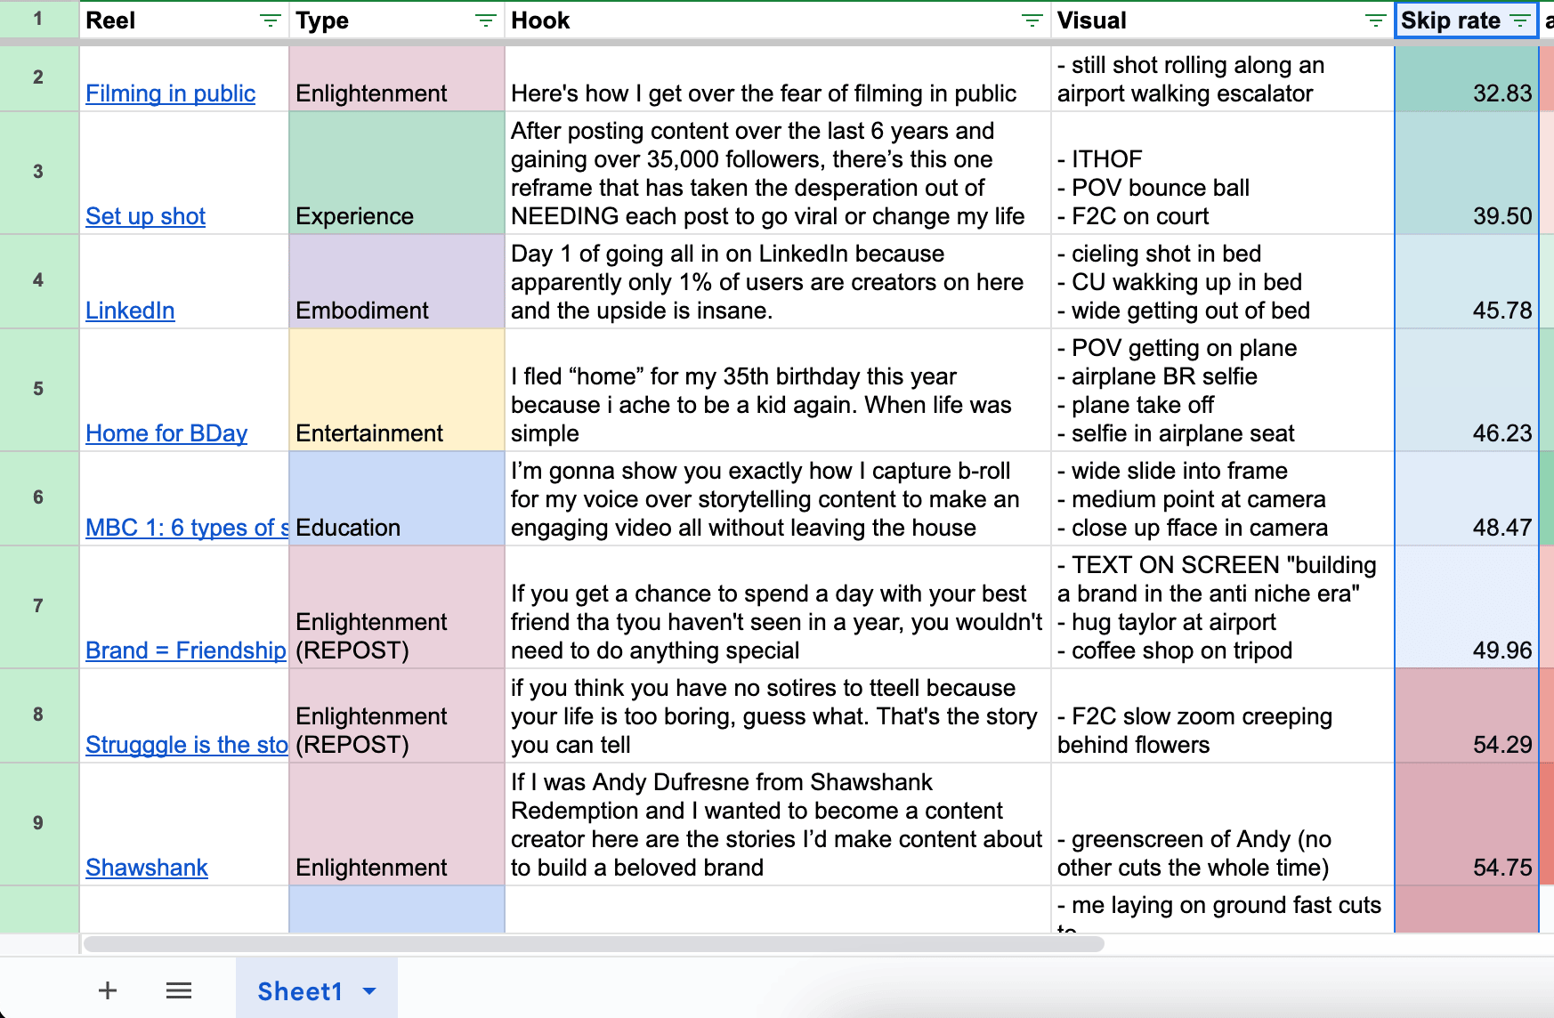Image resolution: width=1554 pixels, height=1018 pixels.
Task: Select the Hook header cell
Action: coord(778,20)
